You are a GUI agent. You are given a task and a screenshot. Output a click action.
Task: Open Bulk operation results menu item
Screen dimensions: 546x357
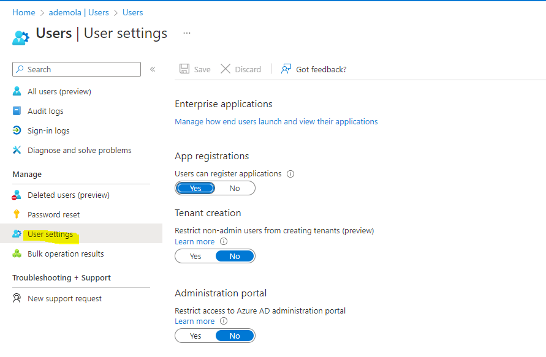click(66, 254)
